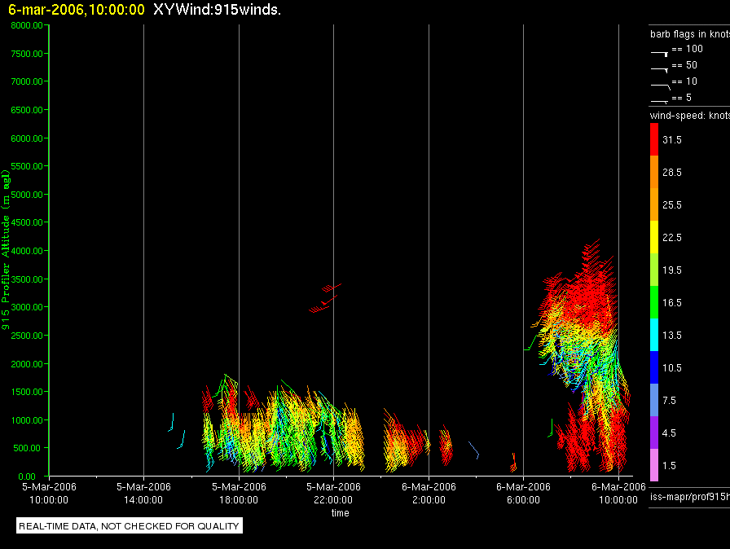Screen dimensions: 730x549
Task: Click the XYWind:915winds plot title
Action: click(217, 9)
